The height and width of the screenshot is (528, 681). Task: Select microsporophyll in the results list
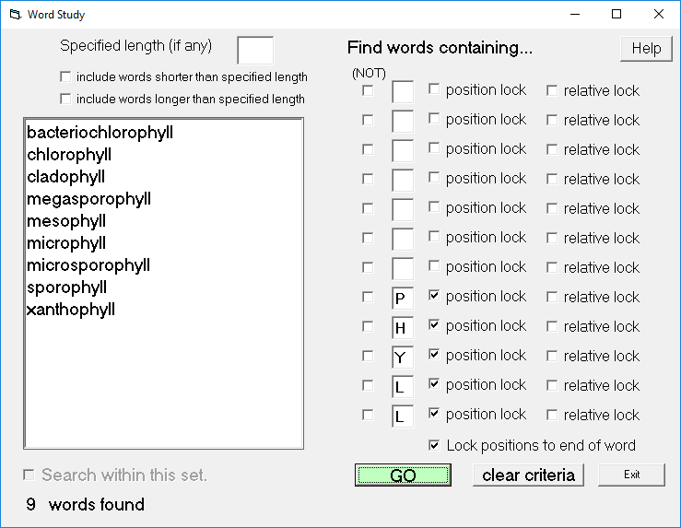coord(88,265)
